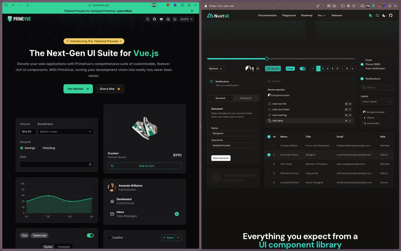Toggle the Nuxt switch with moon icon
The image size is (401, 251).
(303, 69)
